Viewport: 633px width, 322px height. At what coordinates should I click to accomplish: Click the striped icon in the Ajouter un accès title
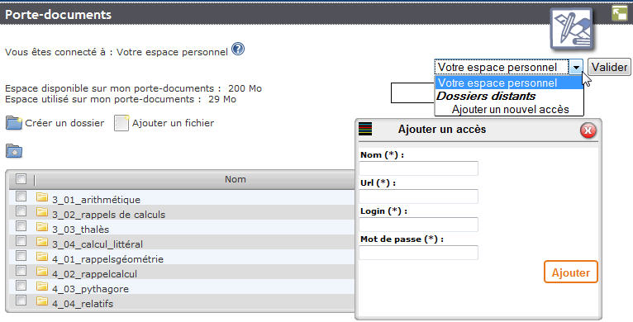pos(365,129)
